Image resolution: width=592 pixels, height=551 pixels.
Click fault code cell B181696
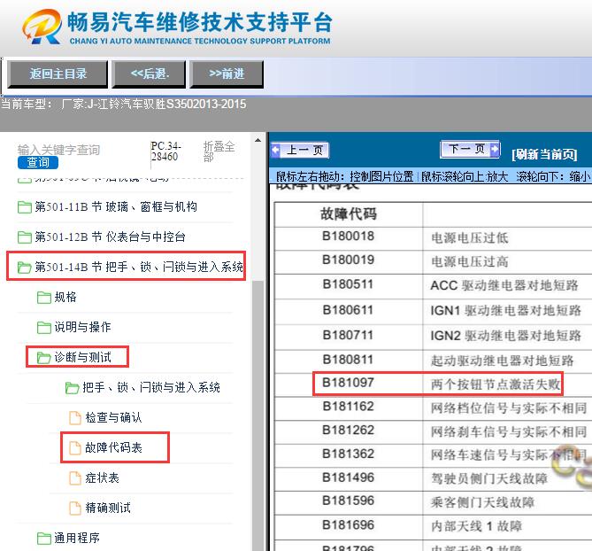point(348,525)
